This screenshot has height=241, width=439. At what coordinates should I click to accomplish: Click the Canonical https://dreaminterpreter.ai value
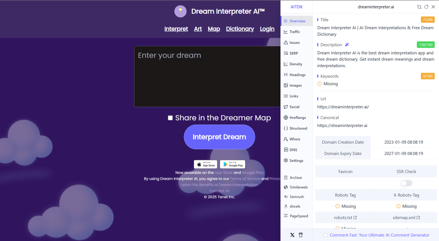(x=342, y=125)
